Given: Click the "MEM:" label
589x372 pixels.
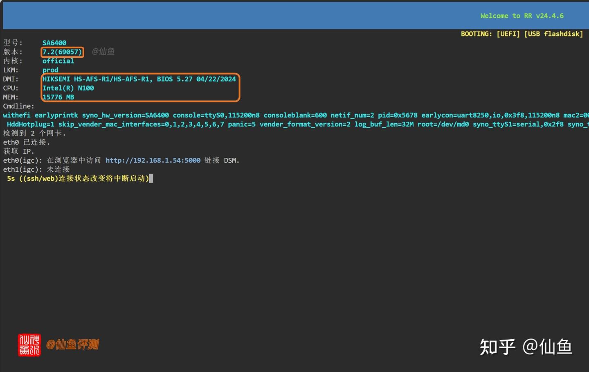Looking at the screenshot, I should pyautogui.click(x=11, y=97).
